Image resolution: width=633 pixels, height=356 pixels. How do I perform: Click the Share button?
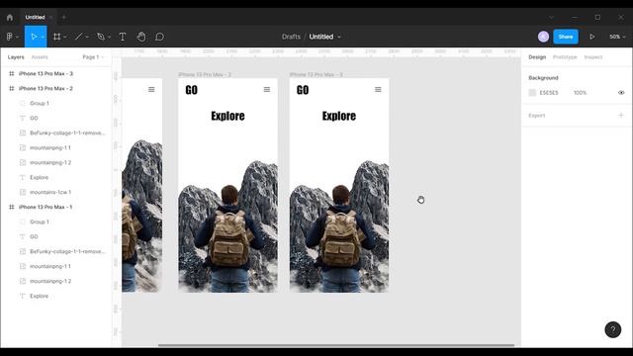point(566,37)
